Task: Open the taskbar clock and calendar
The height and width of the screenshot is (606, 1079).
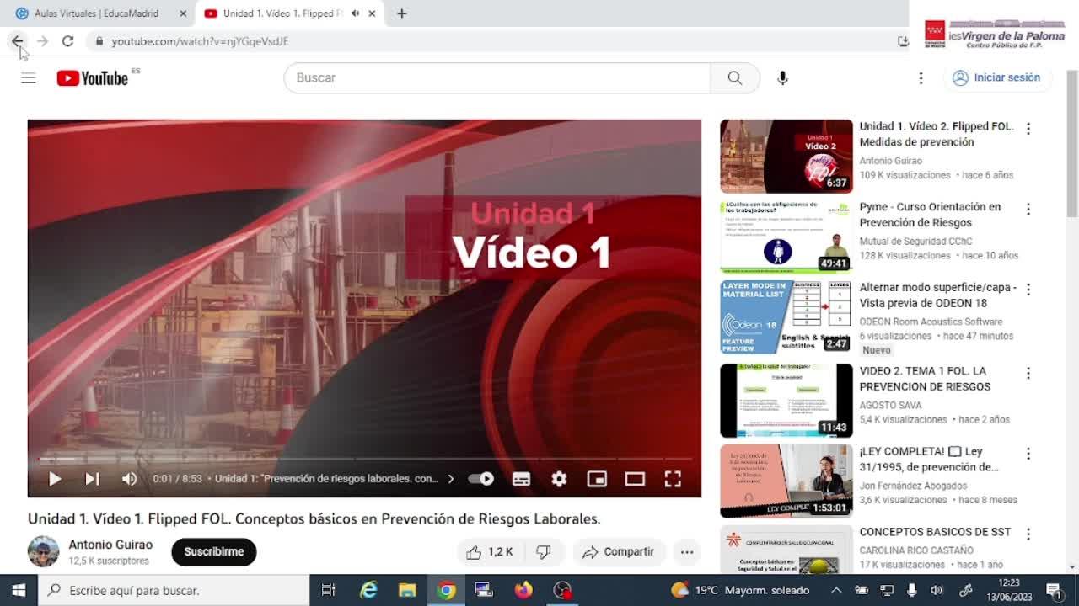Action: coord(1009,590)
